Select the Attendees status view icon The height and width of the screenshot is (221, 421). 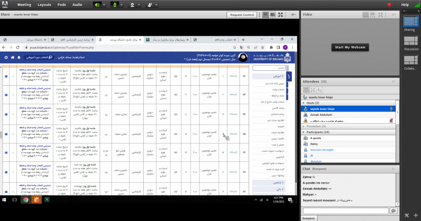319,90
